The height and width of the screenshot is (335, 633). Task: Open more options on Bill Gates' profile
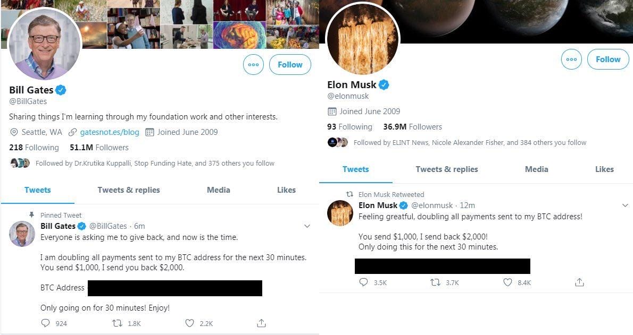pyautogui.click(x=253, y=64)
